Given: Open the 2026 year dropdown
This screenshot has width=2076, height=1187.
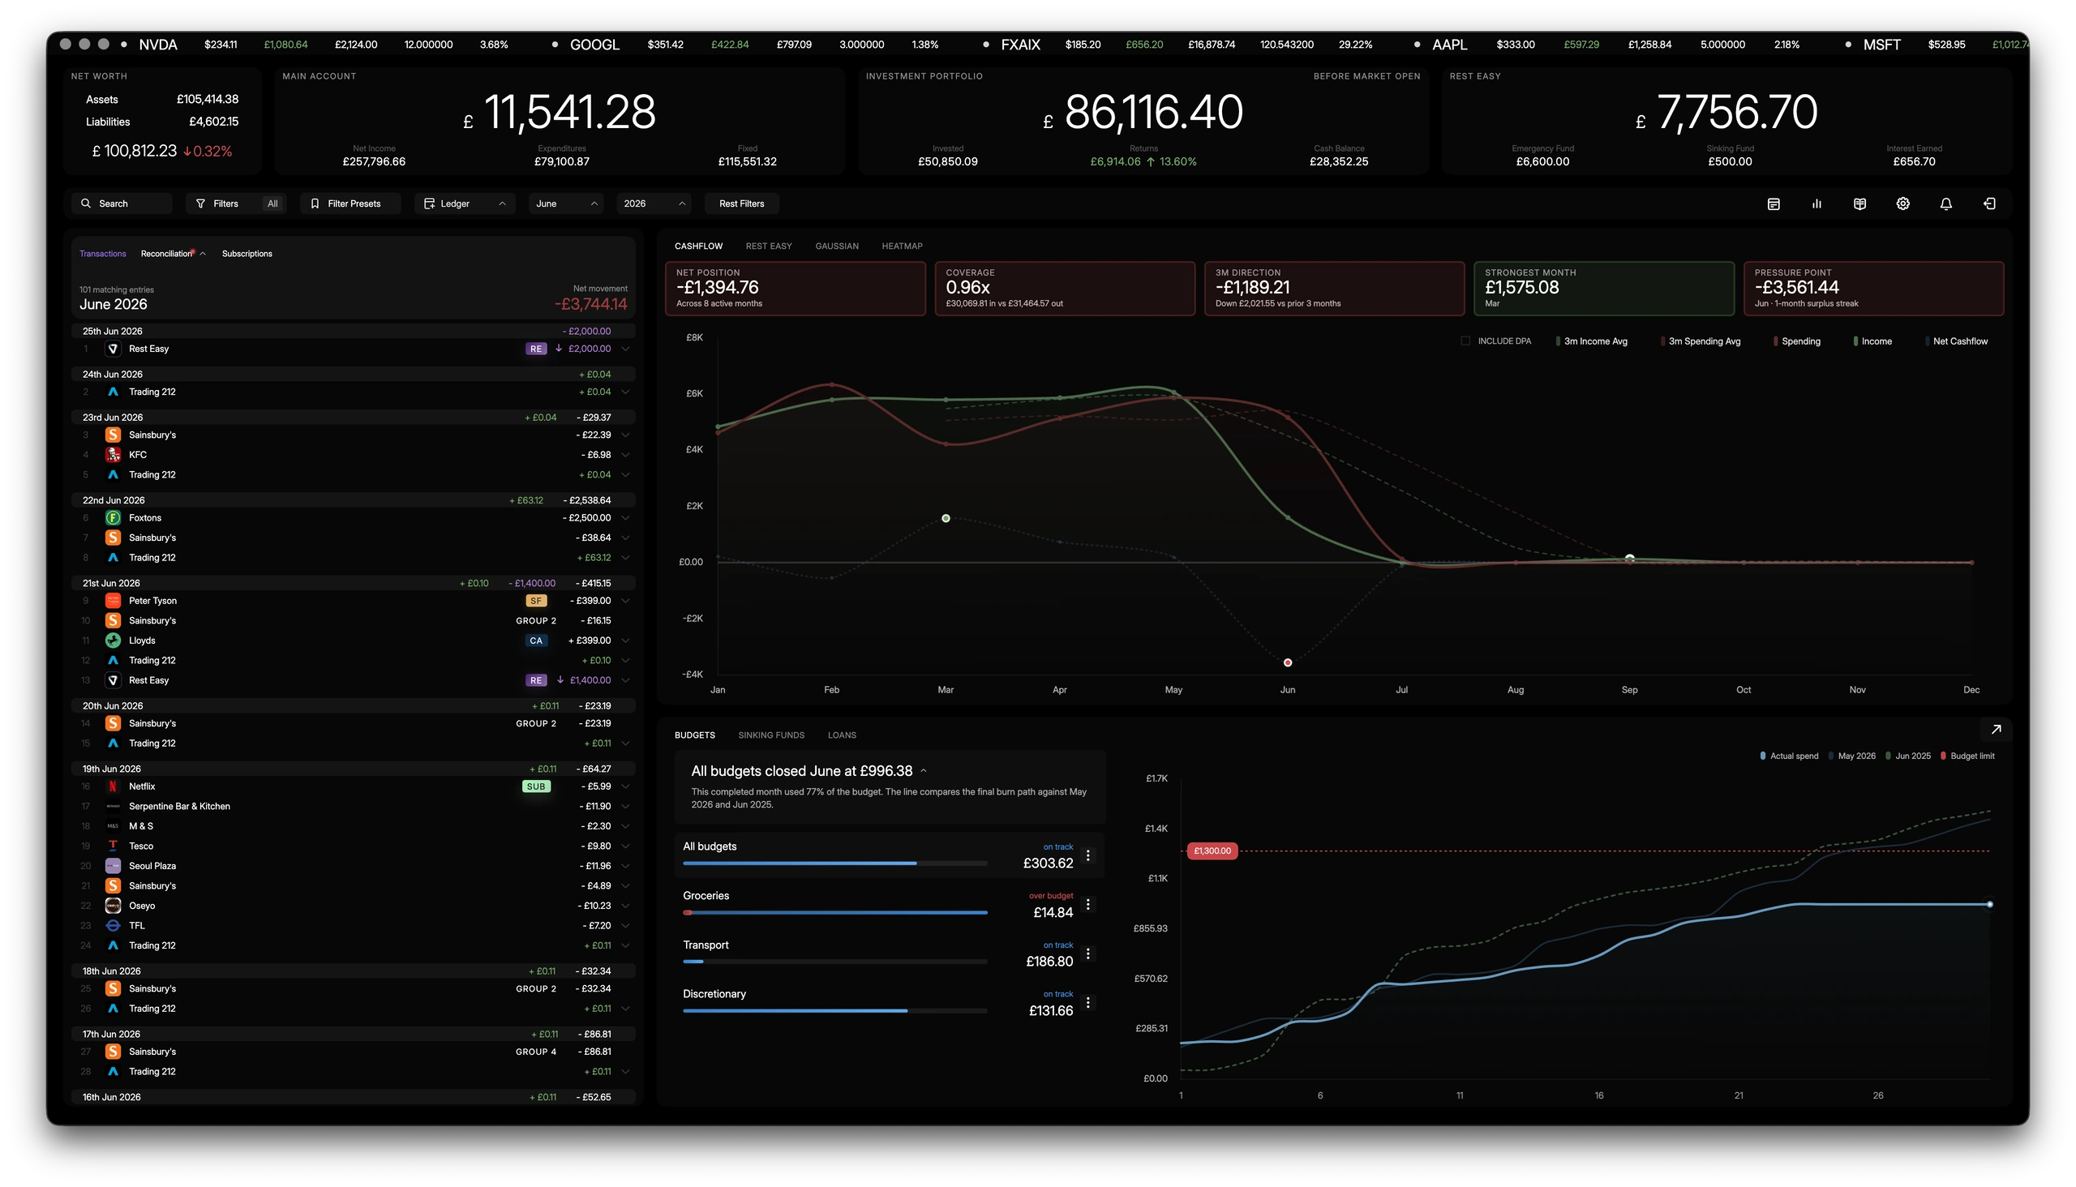Looking at the screenshot, I should [654, 204].
